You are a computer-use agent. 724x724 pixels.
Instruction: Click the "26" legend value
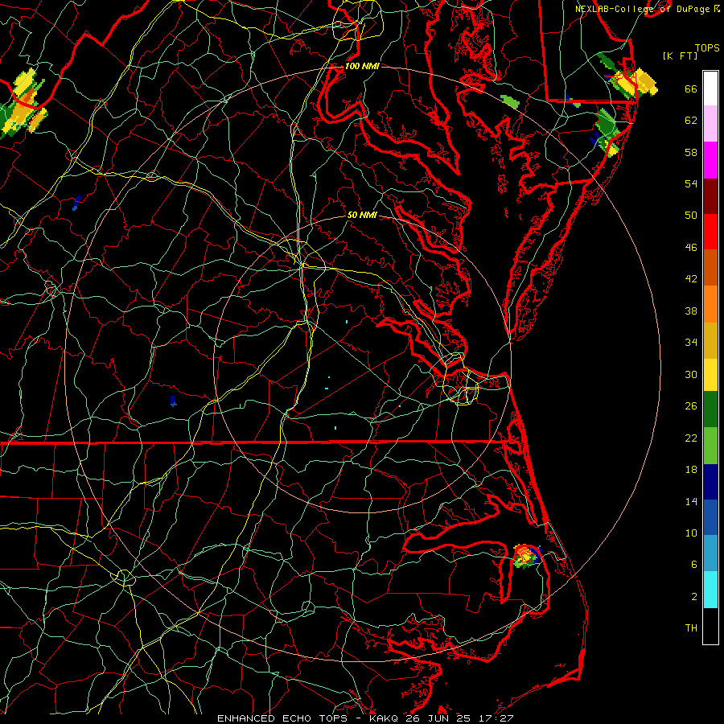tap(691, 406)
